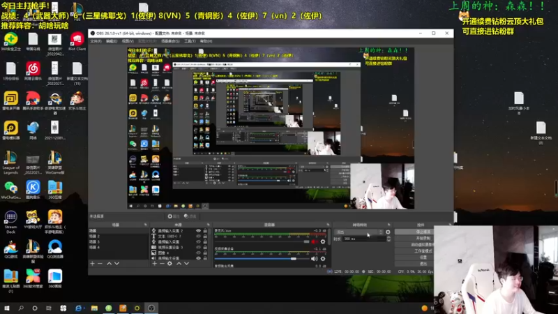Switch to OBS via its taskbar icon
558x314 pixels.
151,308
